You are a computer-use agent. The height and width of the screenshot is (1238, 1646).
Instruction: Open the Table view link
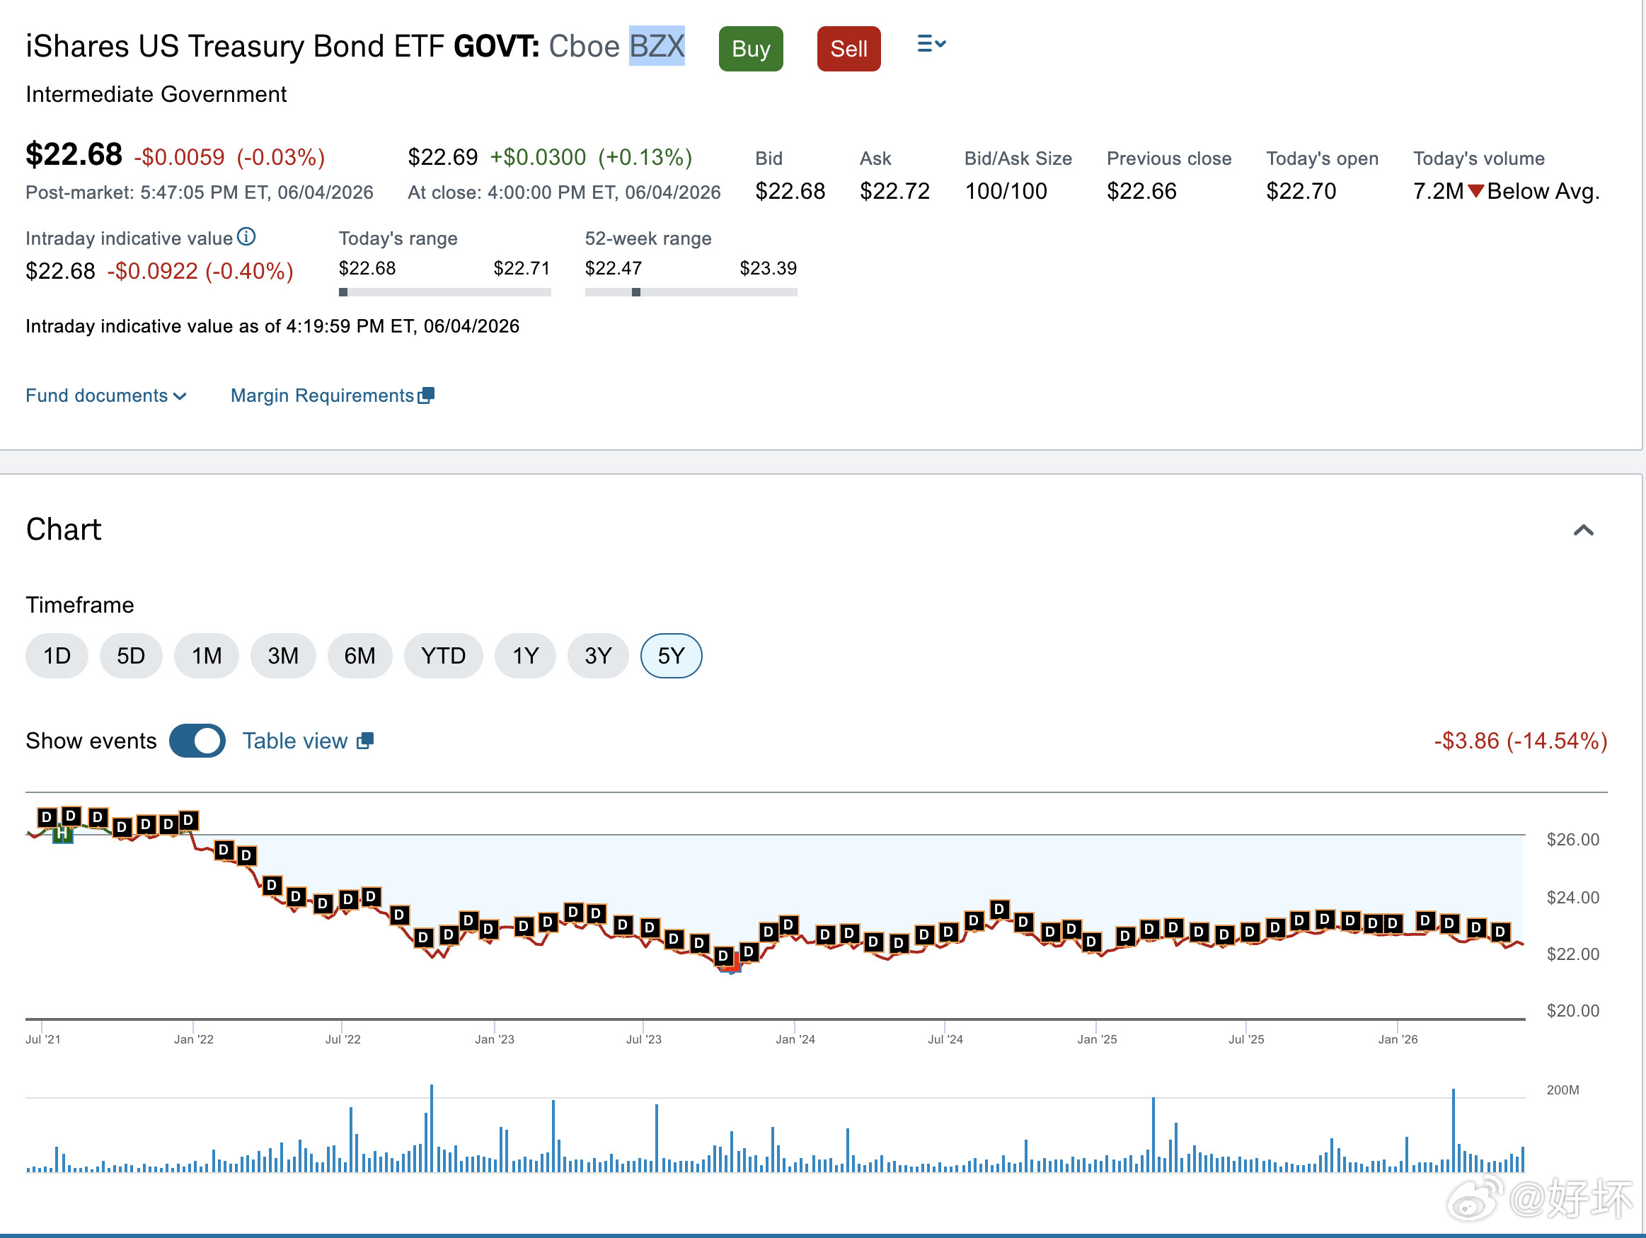(x=295, y=740)
